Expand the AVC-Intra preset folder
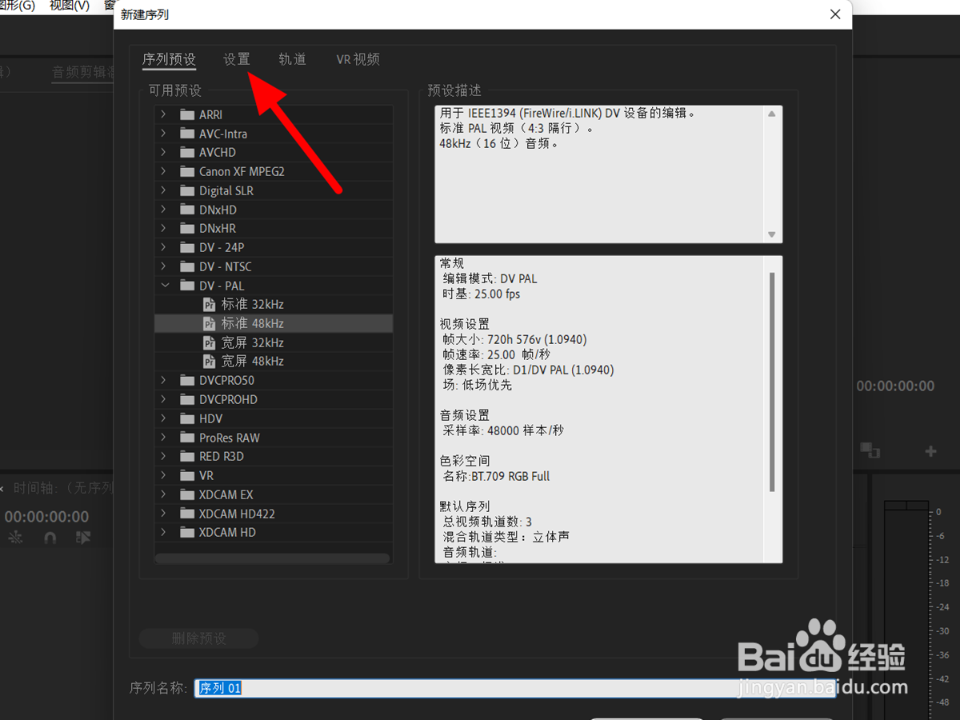 coord(164,134)
